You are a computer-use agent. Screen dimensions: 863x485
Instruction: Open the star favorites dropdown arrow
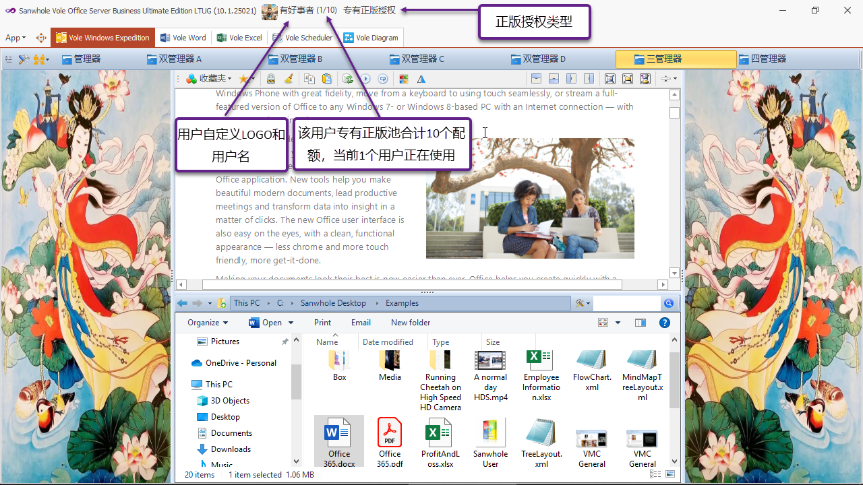(x=254, y=79)
